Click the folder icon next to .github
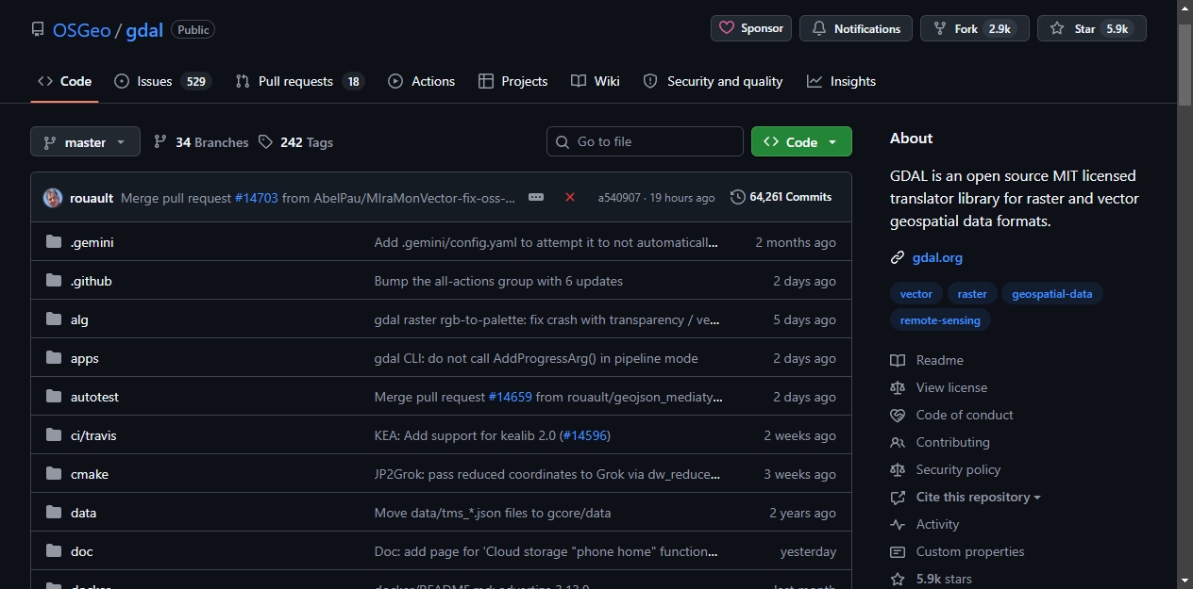1193x589 pixels. coord(53,281)
